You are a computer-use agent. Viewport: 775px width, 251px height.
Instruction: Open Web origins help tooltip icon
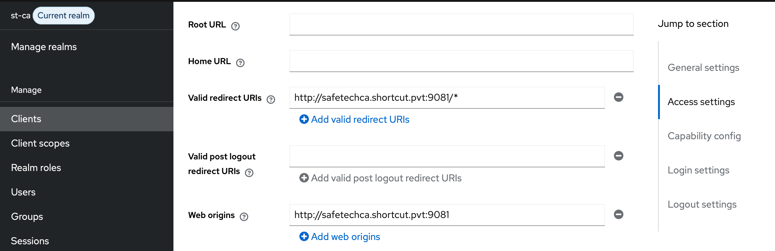[x=244, y=217]
